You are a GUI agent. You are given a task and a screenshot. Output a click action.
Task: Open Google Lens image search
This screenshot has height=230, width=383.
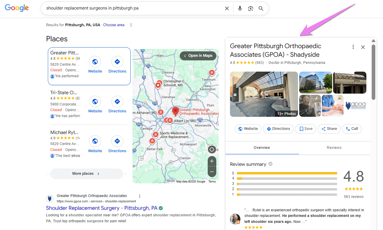250,8
